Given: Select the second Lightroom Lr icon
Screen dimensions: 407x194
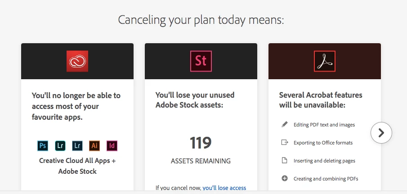Looking at the screenshot, I should 77,146.
